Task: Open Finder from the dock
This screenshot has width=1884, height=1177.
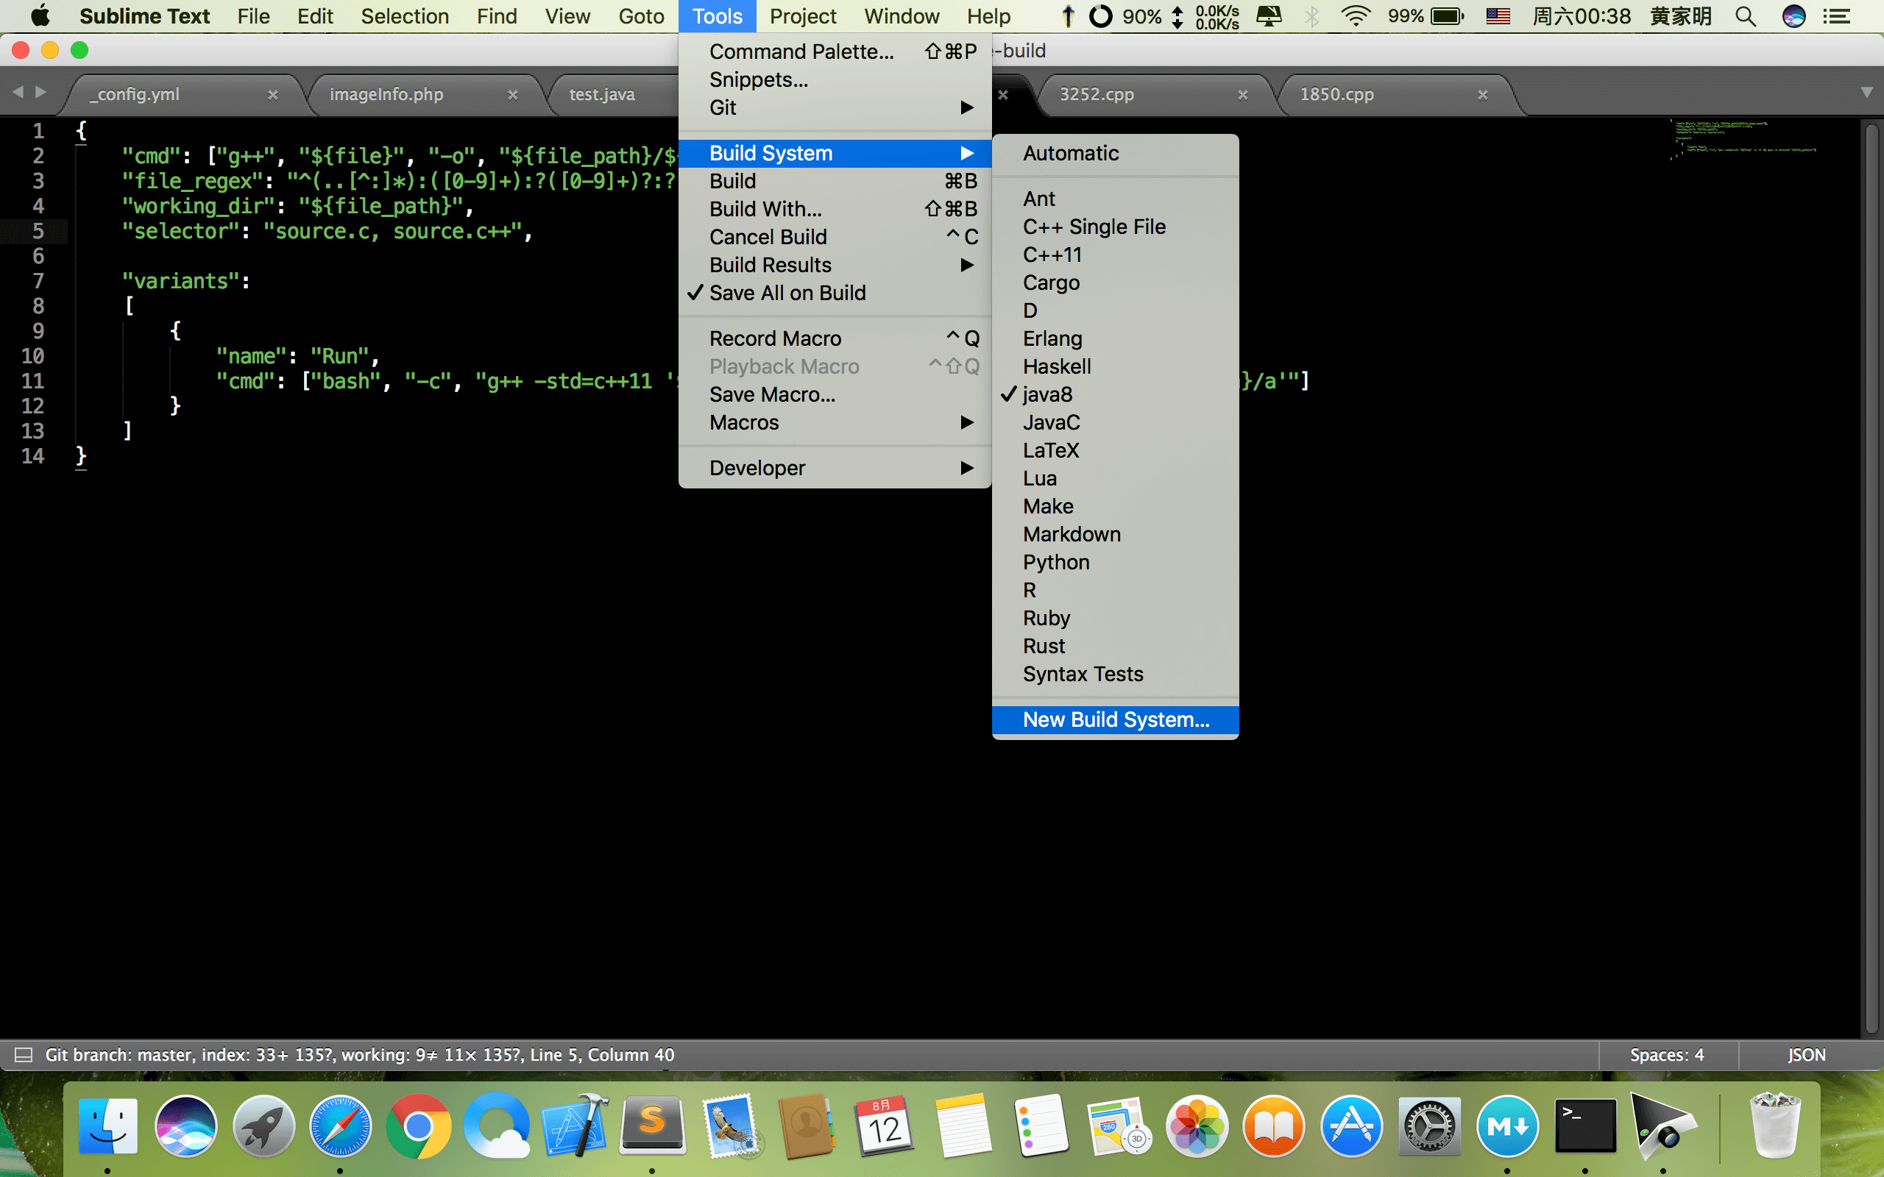Action: 108,1126
